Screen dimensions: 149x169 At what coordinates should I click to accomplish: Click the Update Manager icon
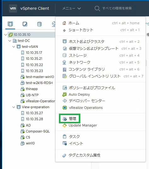pos(65,126)
